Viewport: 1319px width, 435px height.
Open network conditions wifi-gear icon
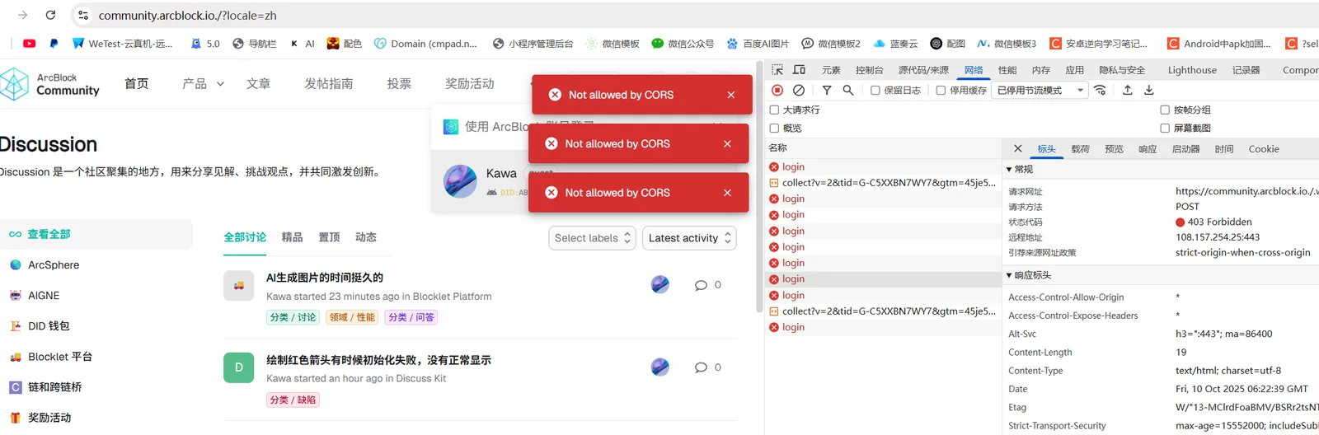pyautogui.click(x=1101, y=90)
